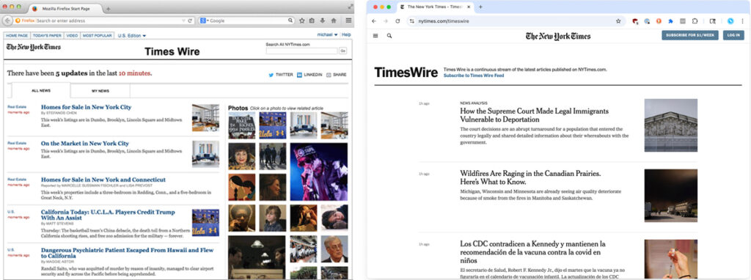Viewport: 751px width, 280px height.
Task: Click Supreme Court building thumbnail
Action: [x=670, y=125]
